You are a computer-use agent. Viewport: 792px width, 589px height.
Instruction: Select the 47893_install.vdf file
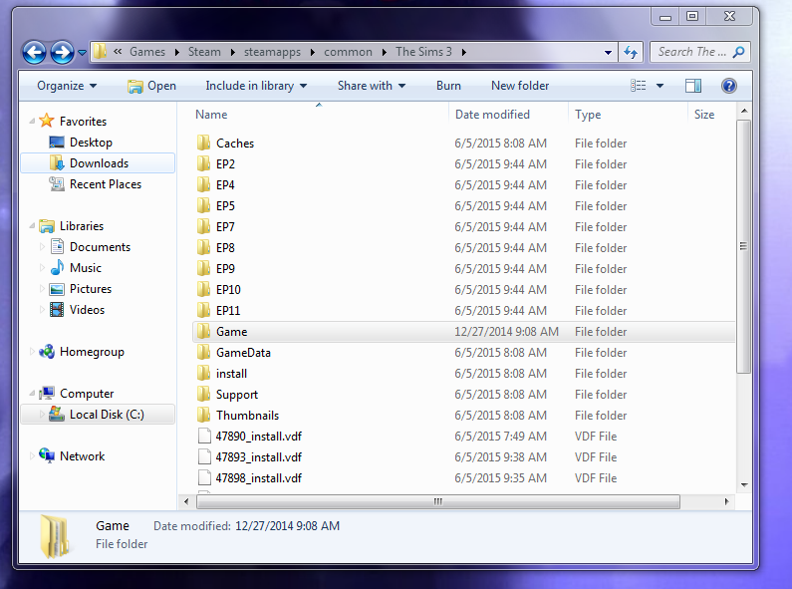click(x=463, y=457)
